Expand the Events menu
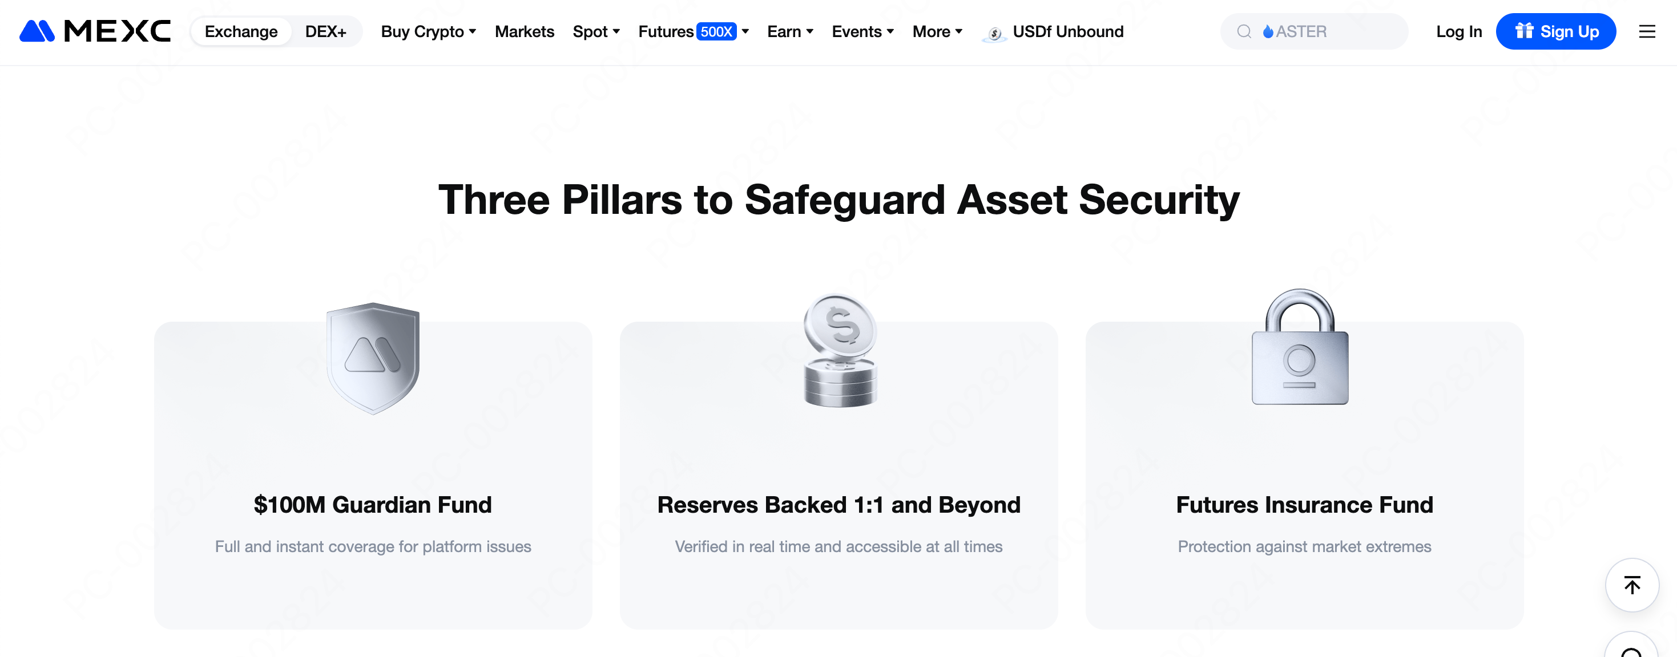This screenshot has height=657, width=1677. pos(862,31)
